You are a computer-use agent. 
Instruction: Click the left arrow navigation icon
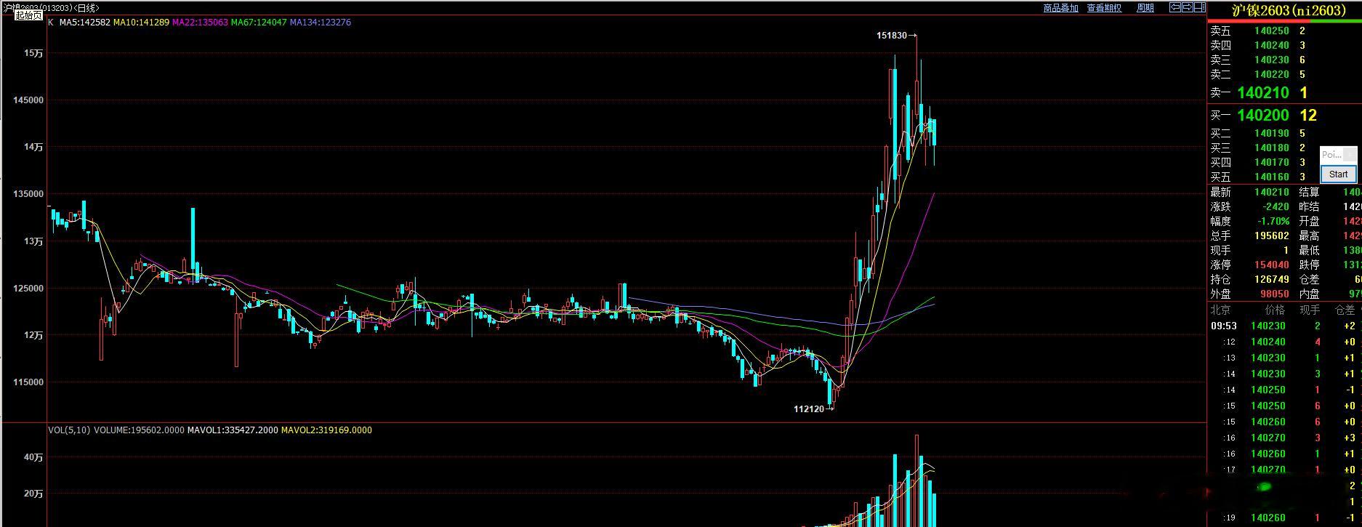click(1174, 7)
